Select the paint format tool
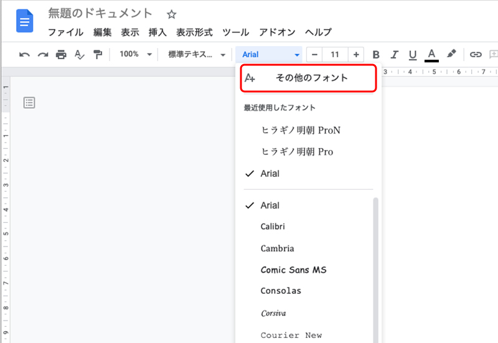 click(98, 55)
